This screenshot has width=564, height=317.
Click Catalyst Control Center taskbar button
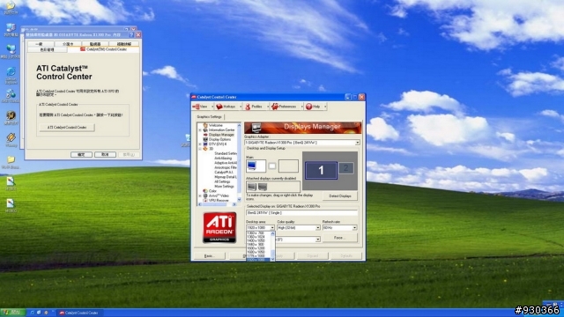79,313
